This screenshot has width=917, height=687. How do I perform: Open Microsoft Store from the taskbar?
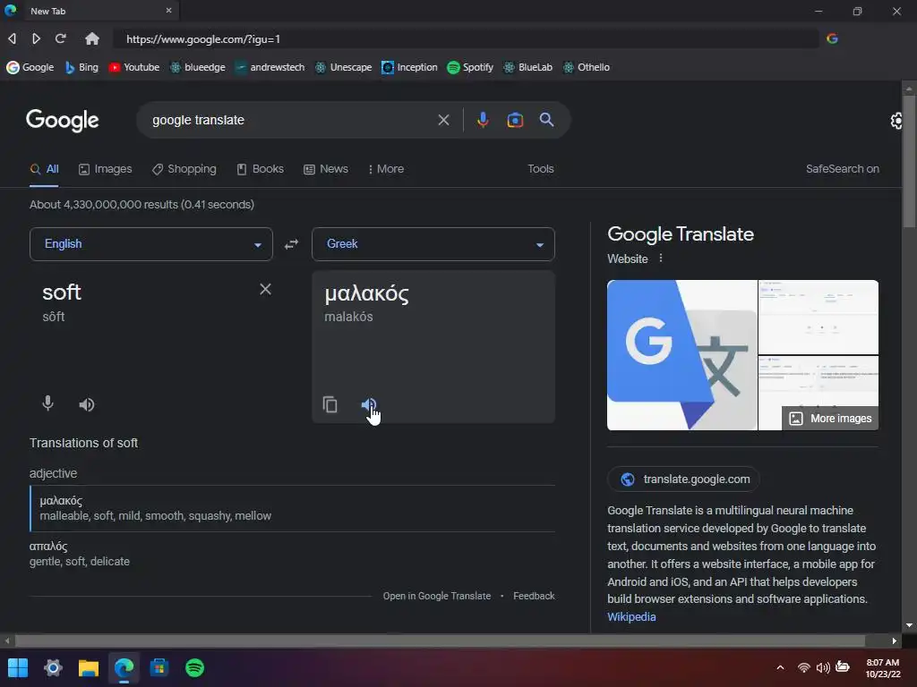click(159, 667)
